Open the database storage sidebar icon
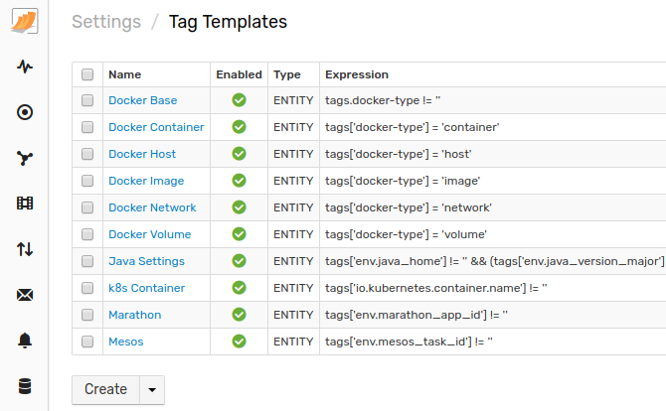The height and width of the screenshot is (411, 666). (25, 386)
